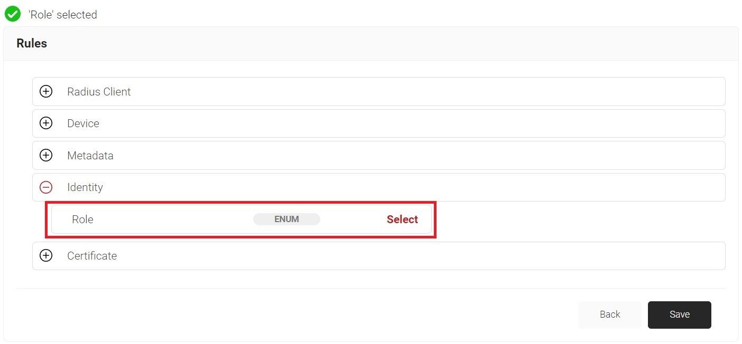Expand the Metadata rule section

coord(90,156)
